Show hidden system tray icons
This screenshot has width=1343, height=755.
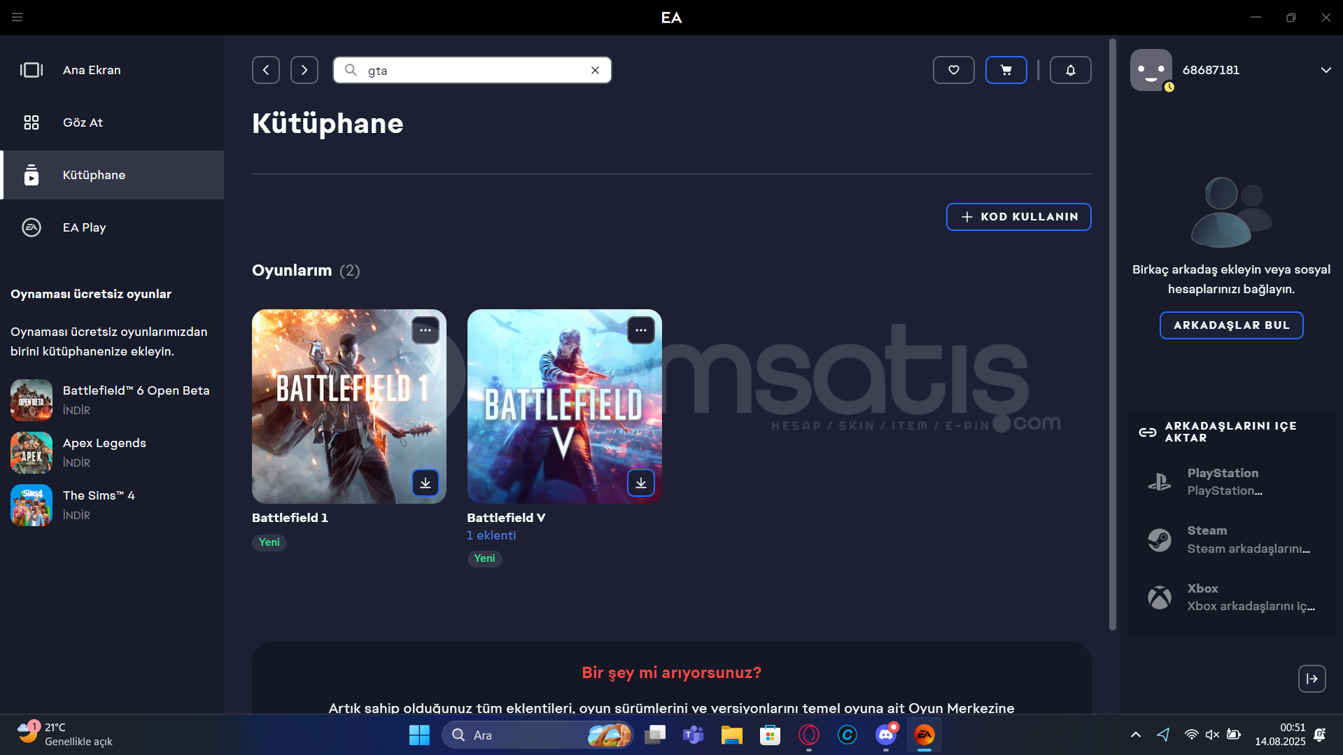pos(1135,735)
